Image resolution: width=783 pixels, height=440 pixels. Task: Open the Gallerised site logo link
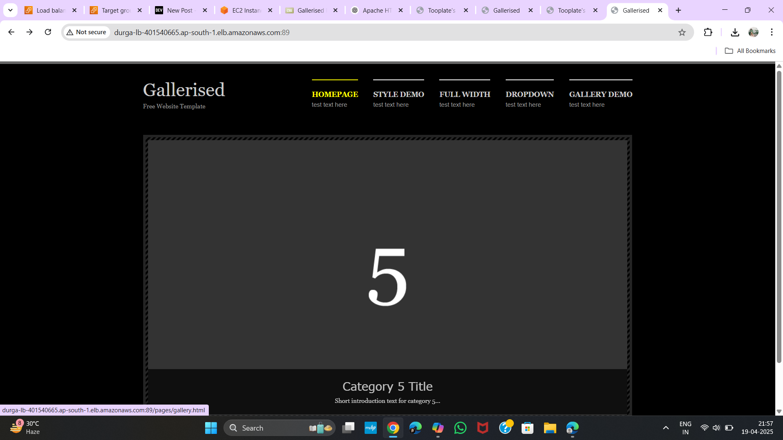point(184,90)
